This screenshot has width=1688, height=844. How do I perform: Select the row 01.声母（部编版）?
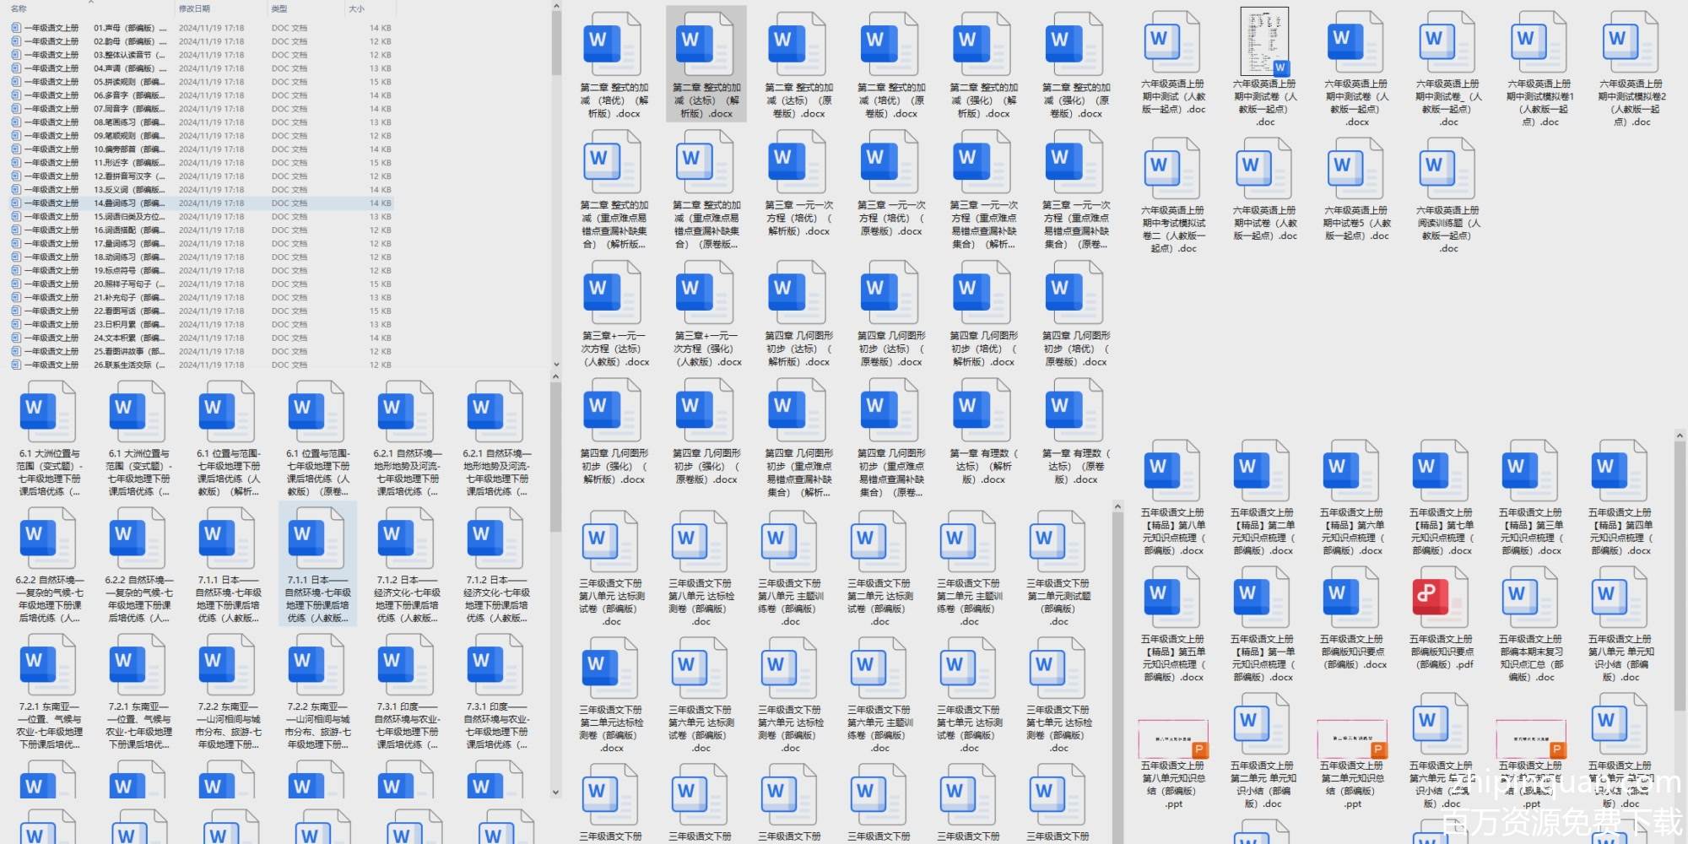201,28
